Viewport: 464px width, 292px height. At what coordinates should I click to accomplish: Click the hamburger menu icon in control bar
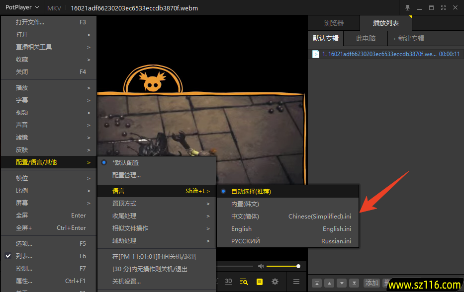[x=296, y=282]
